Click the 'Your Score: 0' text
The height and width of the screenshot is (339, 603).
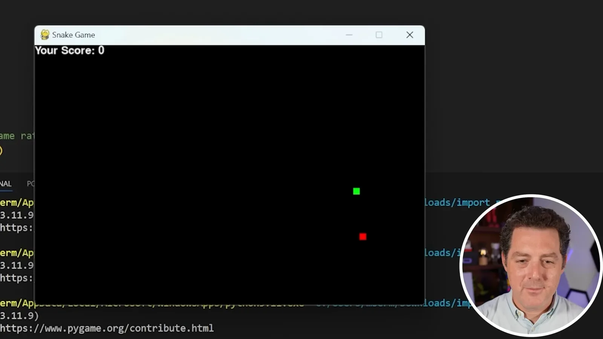(x=70, y=50)
